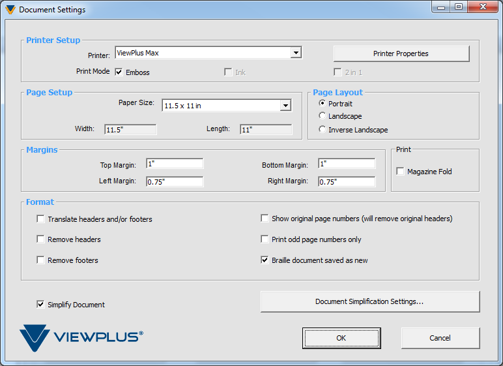The height and width of the screenshot is (366, 503).
Task: Open Printer Properties
Action: (401, 53)
